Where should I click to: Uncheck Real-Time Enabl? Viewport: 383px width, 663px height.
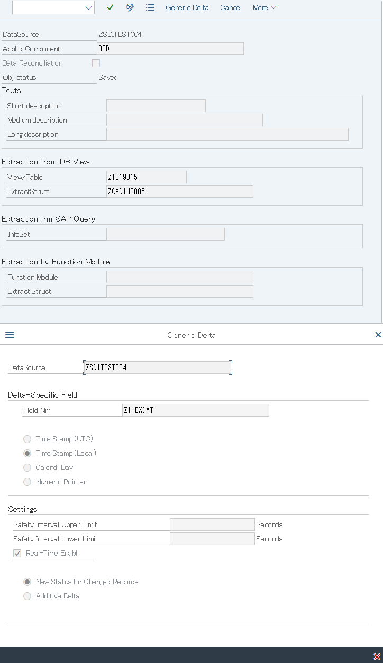[x=17, y=553]
